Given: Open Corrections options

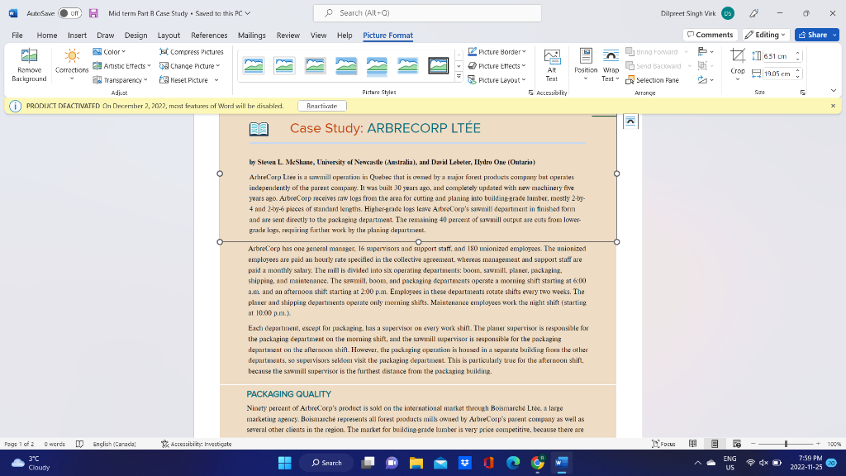Looking at the screenshot, I should click(x=72, y=65).
